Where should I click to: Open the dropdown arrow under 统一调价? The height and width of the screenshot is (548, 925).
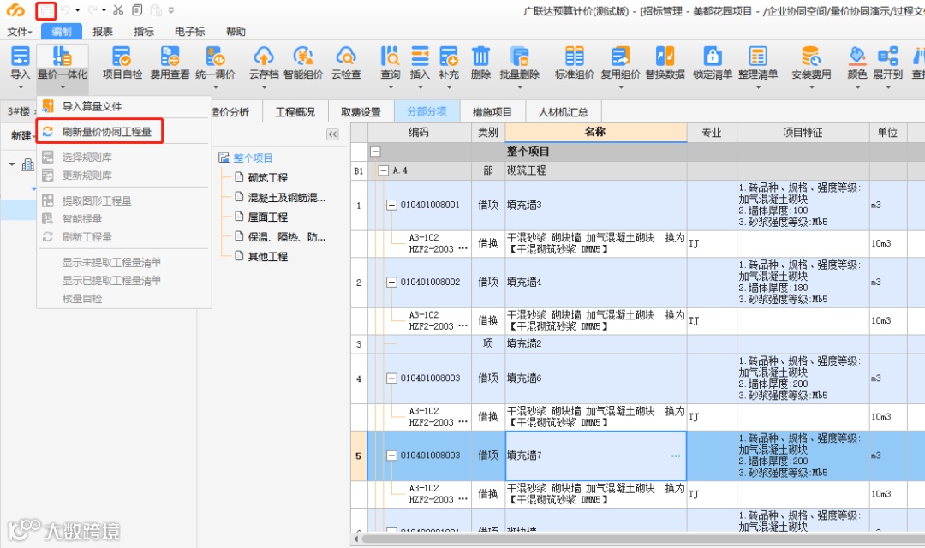pyautogui.click(x=215, y=88)
